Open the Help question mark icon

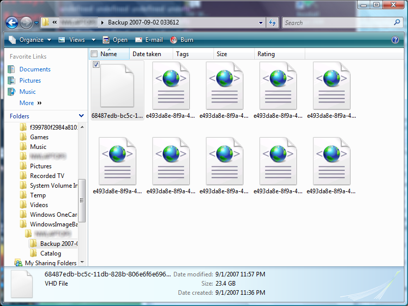coord(395,40)
